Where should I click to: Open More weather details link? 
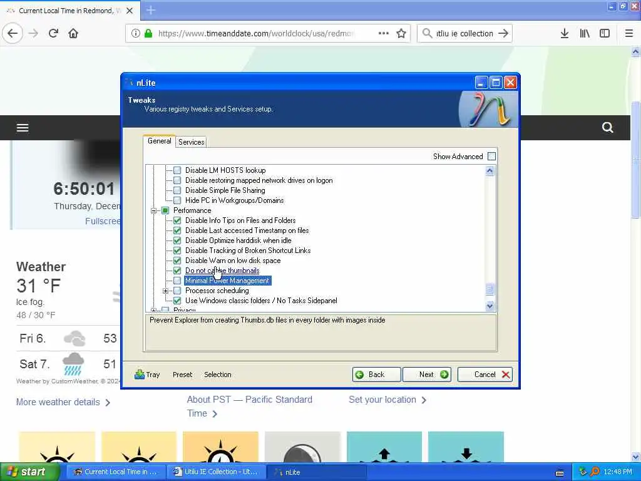tap(63, 402)
